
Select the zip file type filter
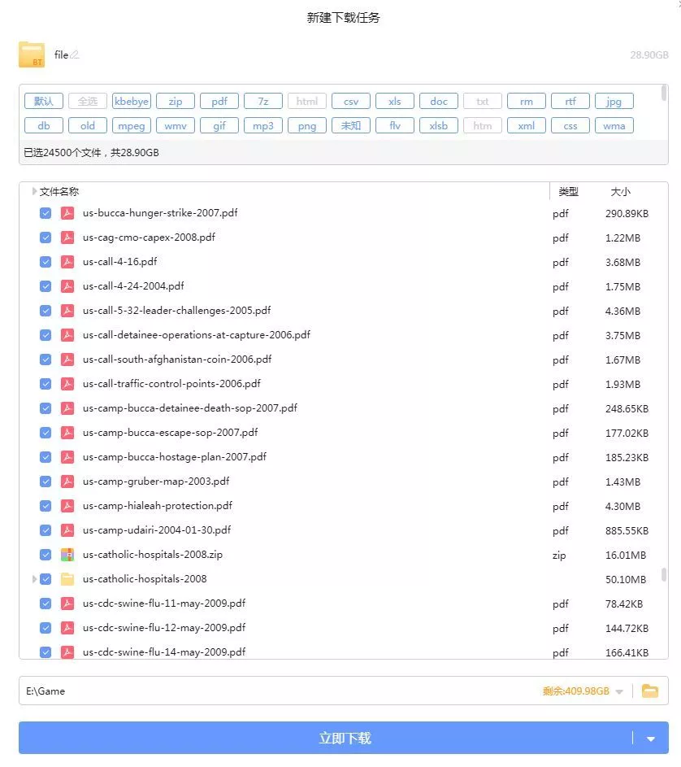click(x=176, y=102)
